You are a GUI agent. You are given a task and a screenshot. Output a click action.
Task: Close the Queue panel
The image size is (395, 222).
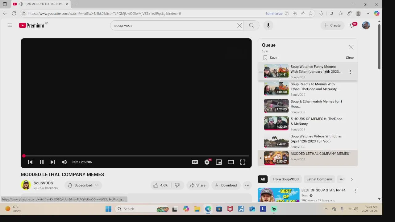pyautogui.click(x=351, y=47)
